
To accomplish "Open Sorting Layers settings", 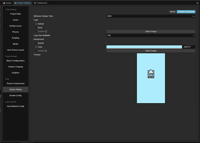I will tap(15, 26).
